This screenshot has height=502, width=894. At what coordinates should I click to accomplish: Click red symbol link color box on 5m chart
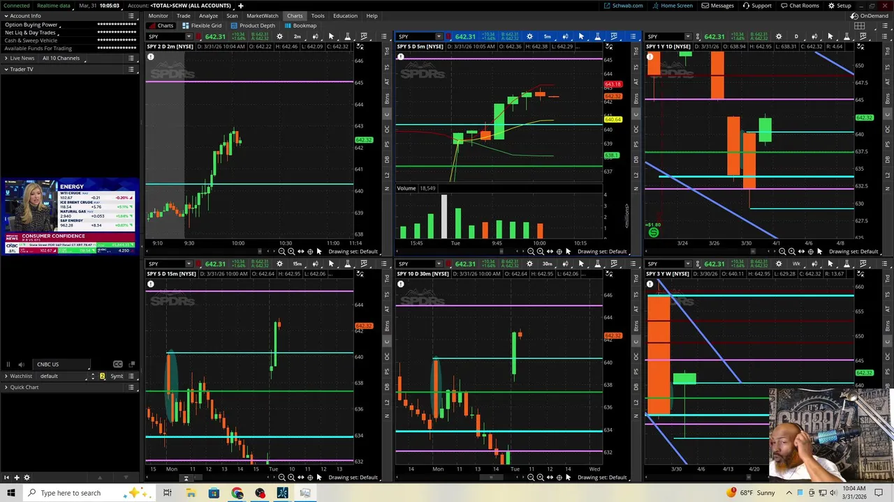pyautogui.click(x=449, y=36)
